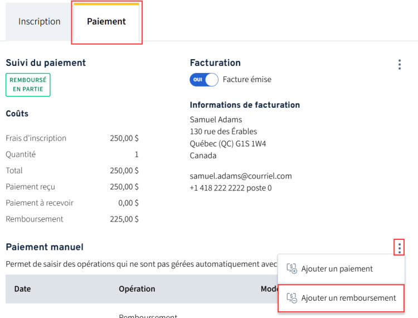The image size is (418, 318).
Task: Choose Ajouter un remboursement from the menu
Action: click(x=348, y=298)
